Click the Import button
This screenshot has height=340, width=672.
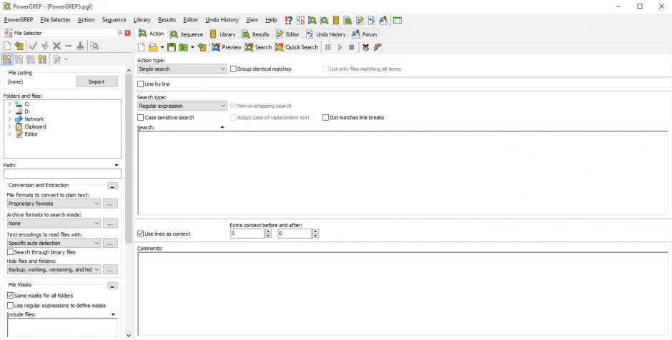(x=97, y=82)
